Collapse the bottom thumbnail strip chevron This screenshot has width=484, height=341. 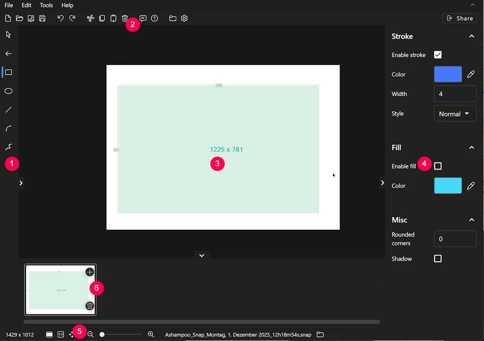[x=202, y=255]
